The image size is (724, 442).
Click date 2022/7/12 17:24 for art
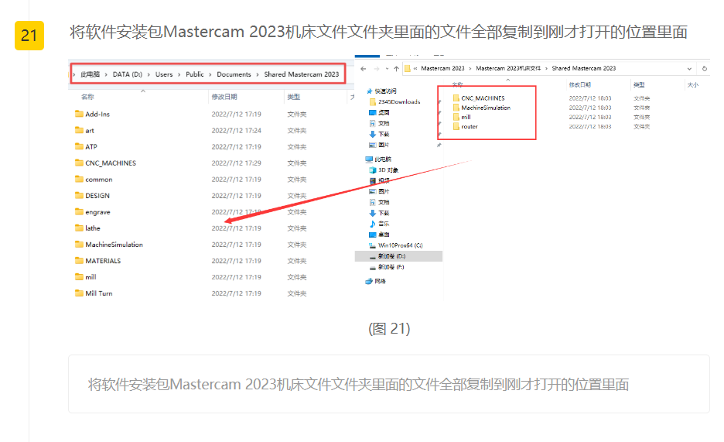click(237, 130)
